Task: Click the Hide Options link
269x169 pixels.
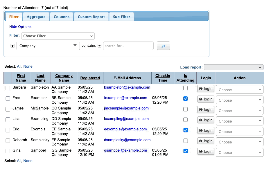Action: coord(20,27)
